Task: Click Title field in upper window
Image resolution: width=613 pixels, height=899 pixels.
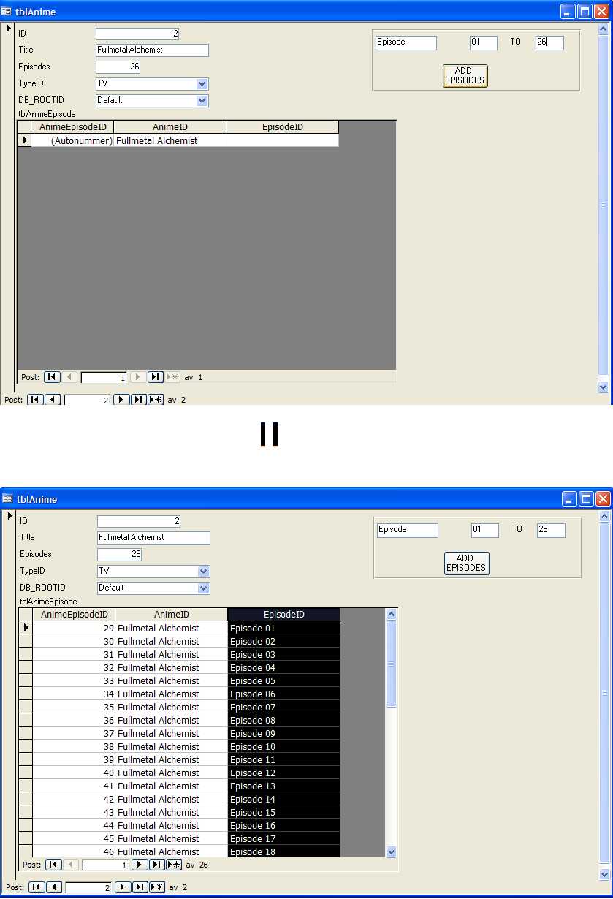Action: 152,50
